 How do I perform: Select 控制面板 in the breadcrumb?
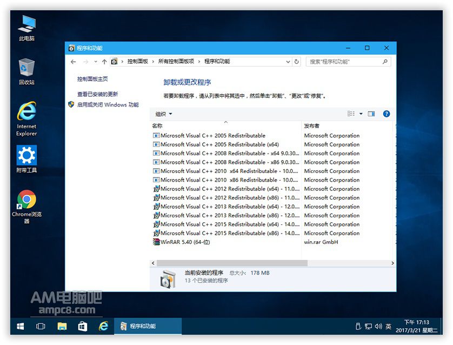[138, 62]
